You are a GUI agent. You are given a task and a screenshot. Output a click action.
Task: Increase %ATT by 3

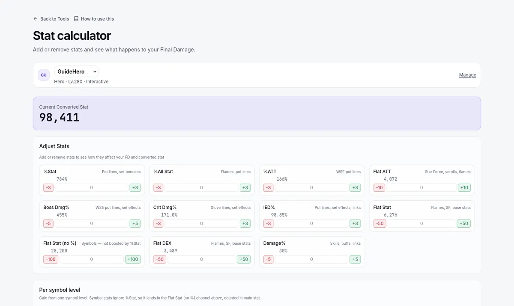point(355,187)
